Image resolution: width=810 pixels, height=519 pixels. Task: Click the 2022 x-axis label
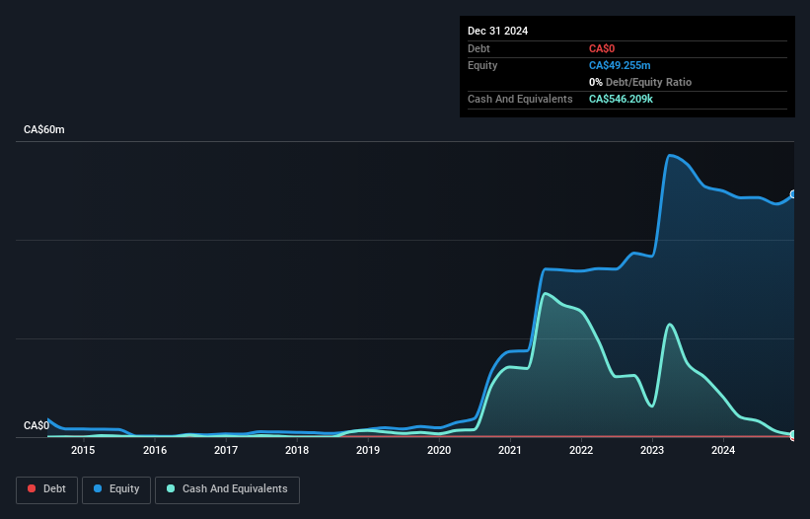(x=581, y=450)
